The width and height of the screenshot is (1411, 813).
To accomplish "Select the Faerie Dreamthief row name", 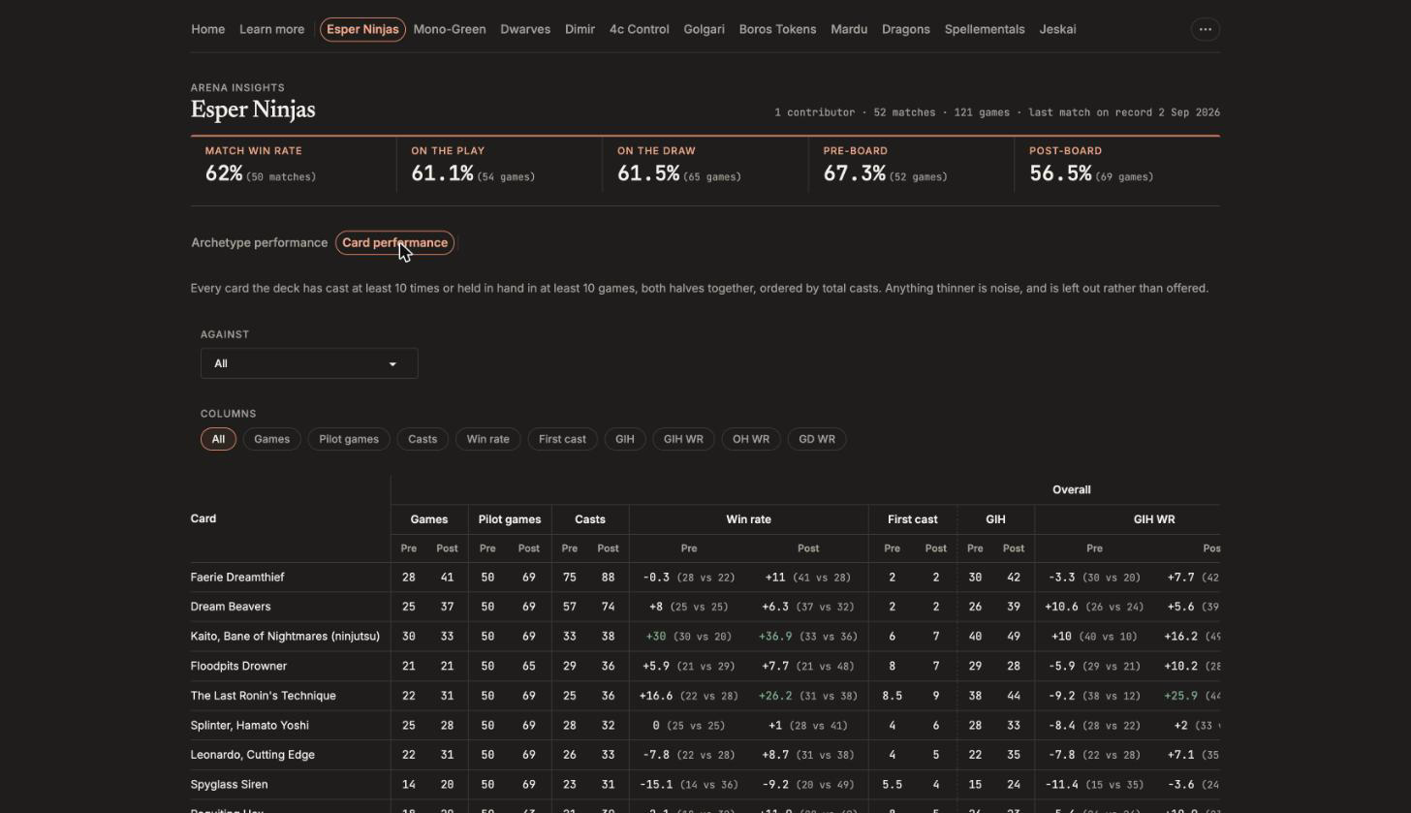I will pos(237,578).
